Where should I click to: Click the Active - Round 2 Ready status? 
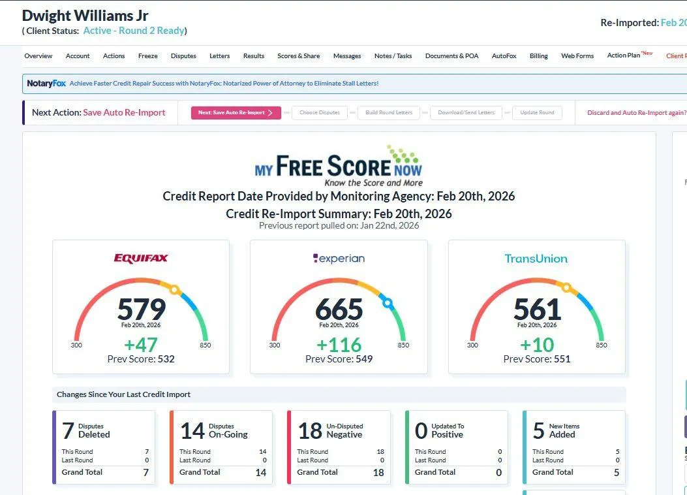point(134,31)
